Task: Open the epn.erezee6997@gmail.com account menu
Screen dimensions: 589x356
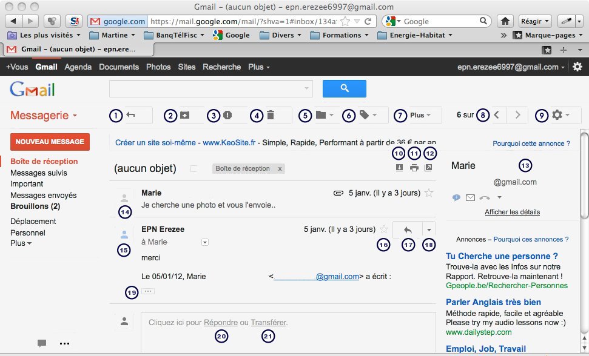Action: pyautogui.click(x=511, y=67)
